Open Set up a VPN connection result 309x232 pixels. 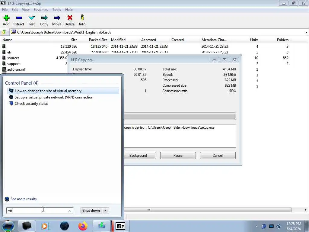(63, 97)
